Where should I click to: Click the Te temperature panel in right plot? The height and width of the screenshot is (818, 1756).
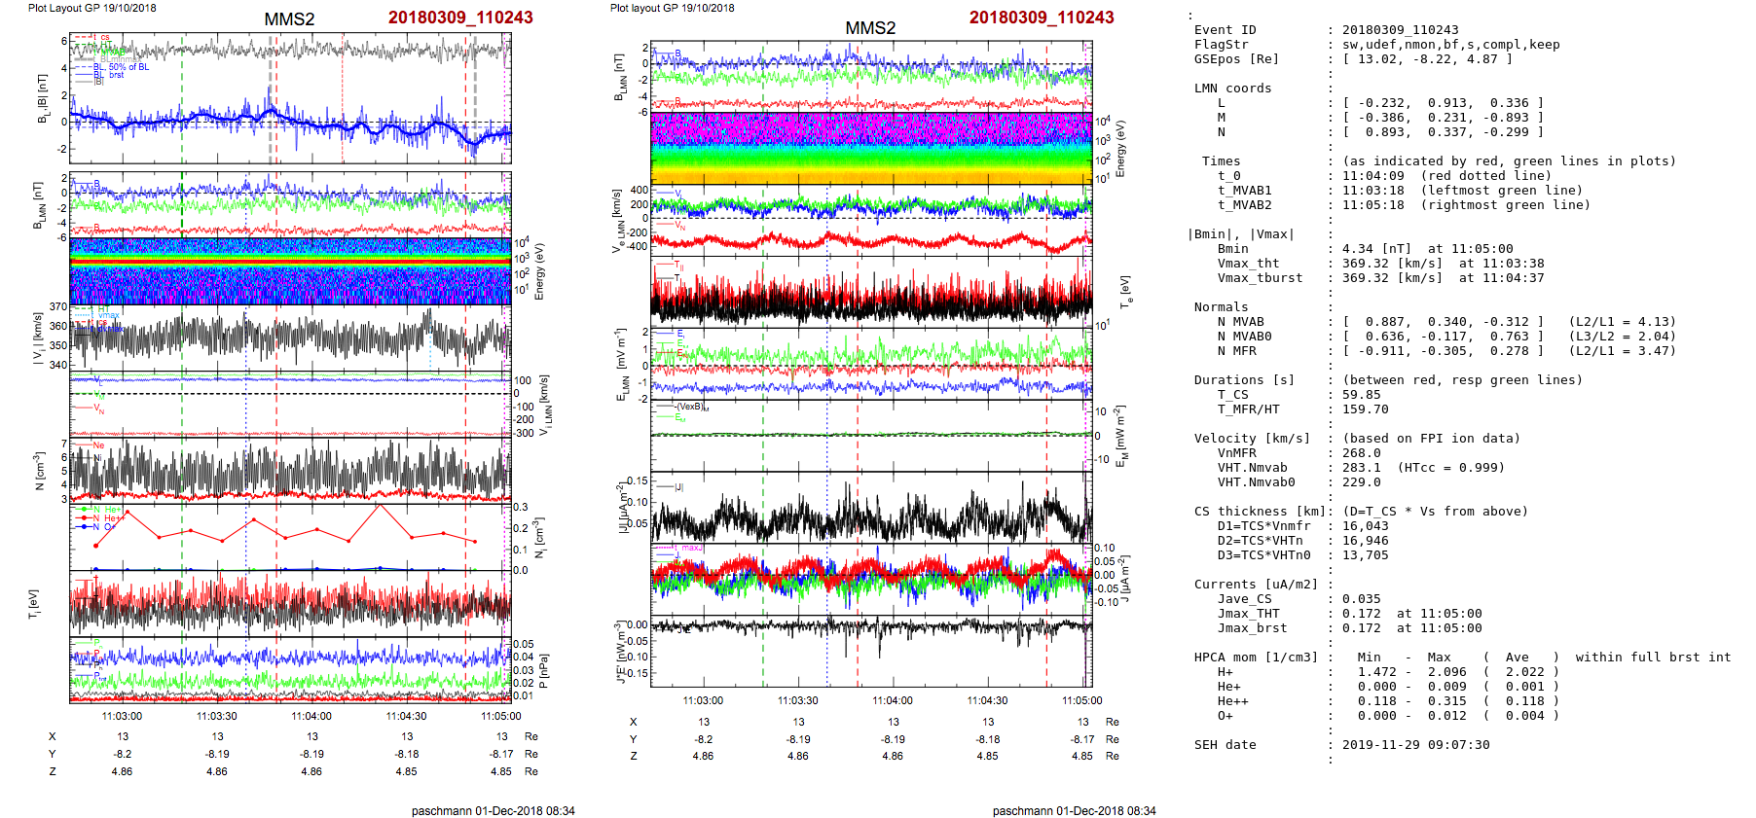click(871, 292)
